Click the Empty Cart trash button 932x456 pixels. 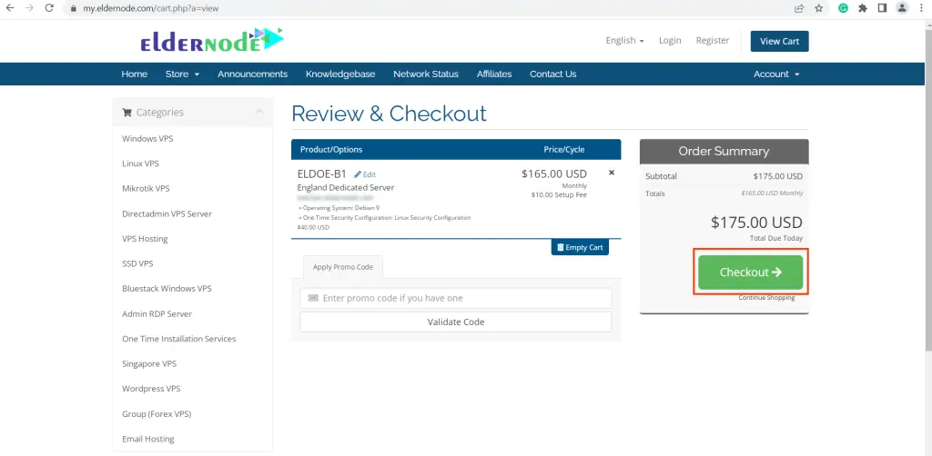pyautogui.click(x=580, y=247)
